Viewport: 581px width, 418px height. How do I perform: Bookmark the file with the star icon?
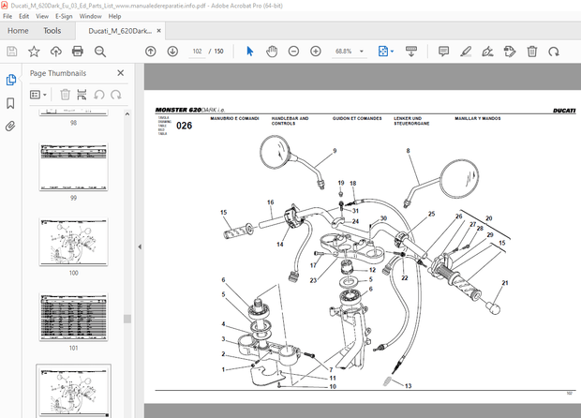pyautogui.click(x=34, y=52)
